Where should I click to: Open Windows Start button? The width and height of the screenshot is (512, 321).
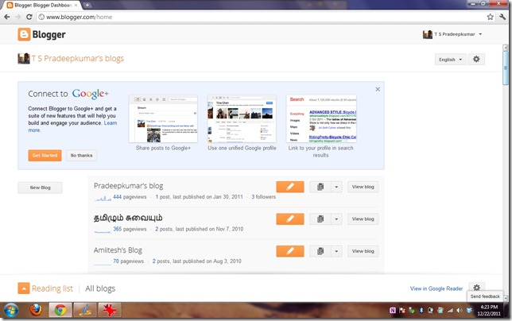[x=11, y=310]
